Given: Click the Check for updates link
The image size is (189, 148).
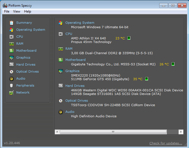Looking at the screenshot, I should point(166,143).
